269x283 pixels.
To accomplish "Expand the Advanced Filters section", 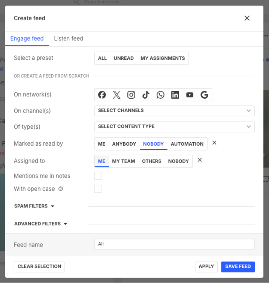I will 41,224.
